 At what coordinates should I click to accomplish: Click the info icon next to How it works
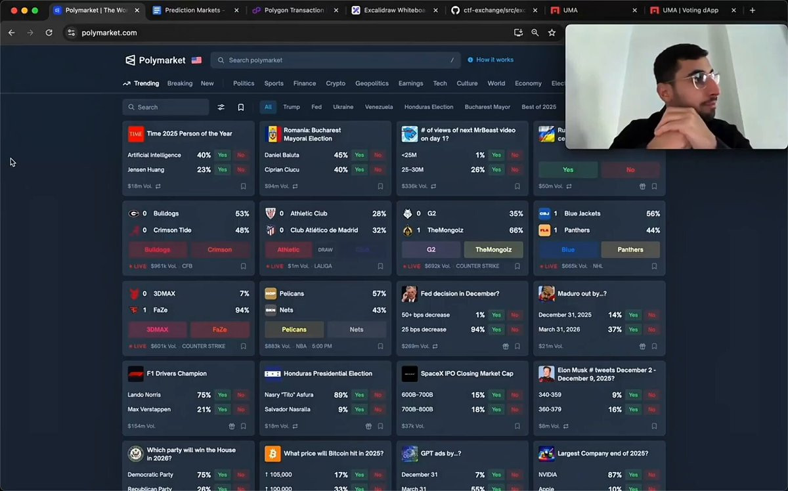click(470, 60)
